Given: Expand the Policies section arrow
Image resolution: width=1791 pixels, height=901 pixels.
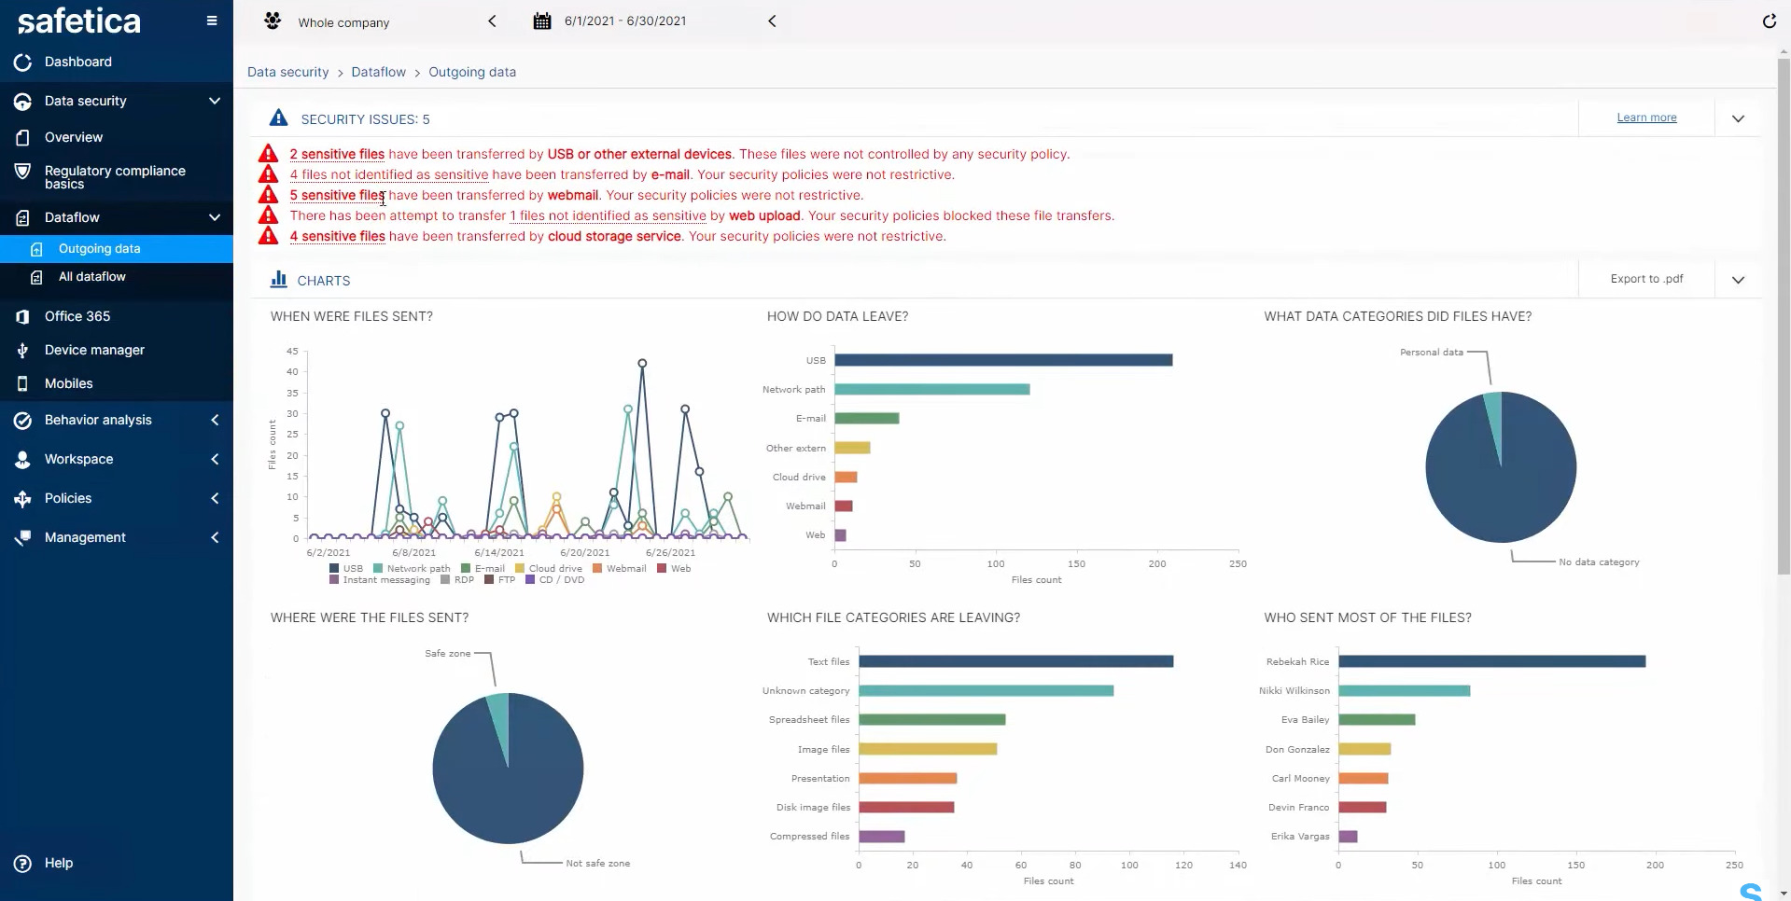Looking at the screenshot, I should tap(215, 498).
